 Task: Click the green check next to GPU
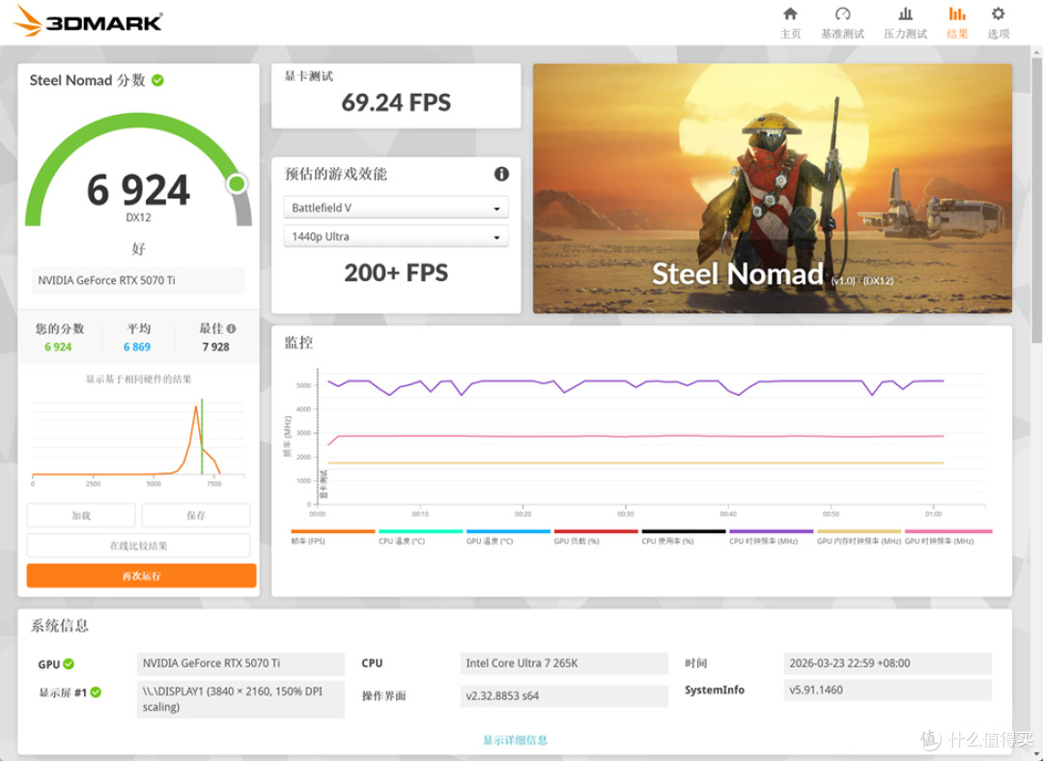[69, 663]
